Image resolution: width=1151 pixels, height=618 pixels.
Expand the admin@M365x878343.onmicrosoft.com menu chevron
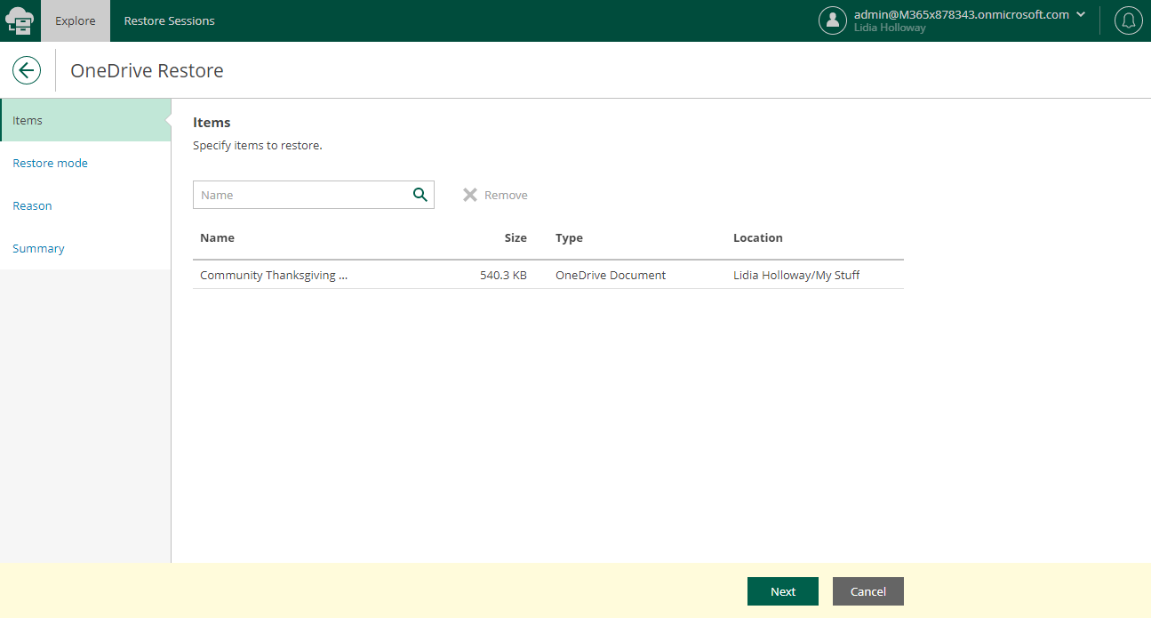pos(1081,14)
